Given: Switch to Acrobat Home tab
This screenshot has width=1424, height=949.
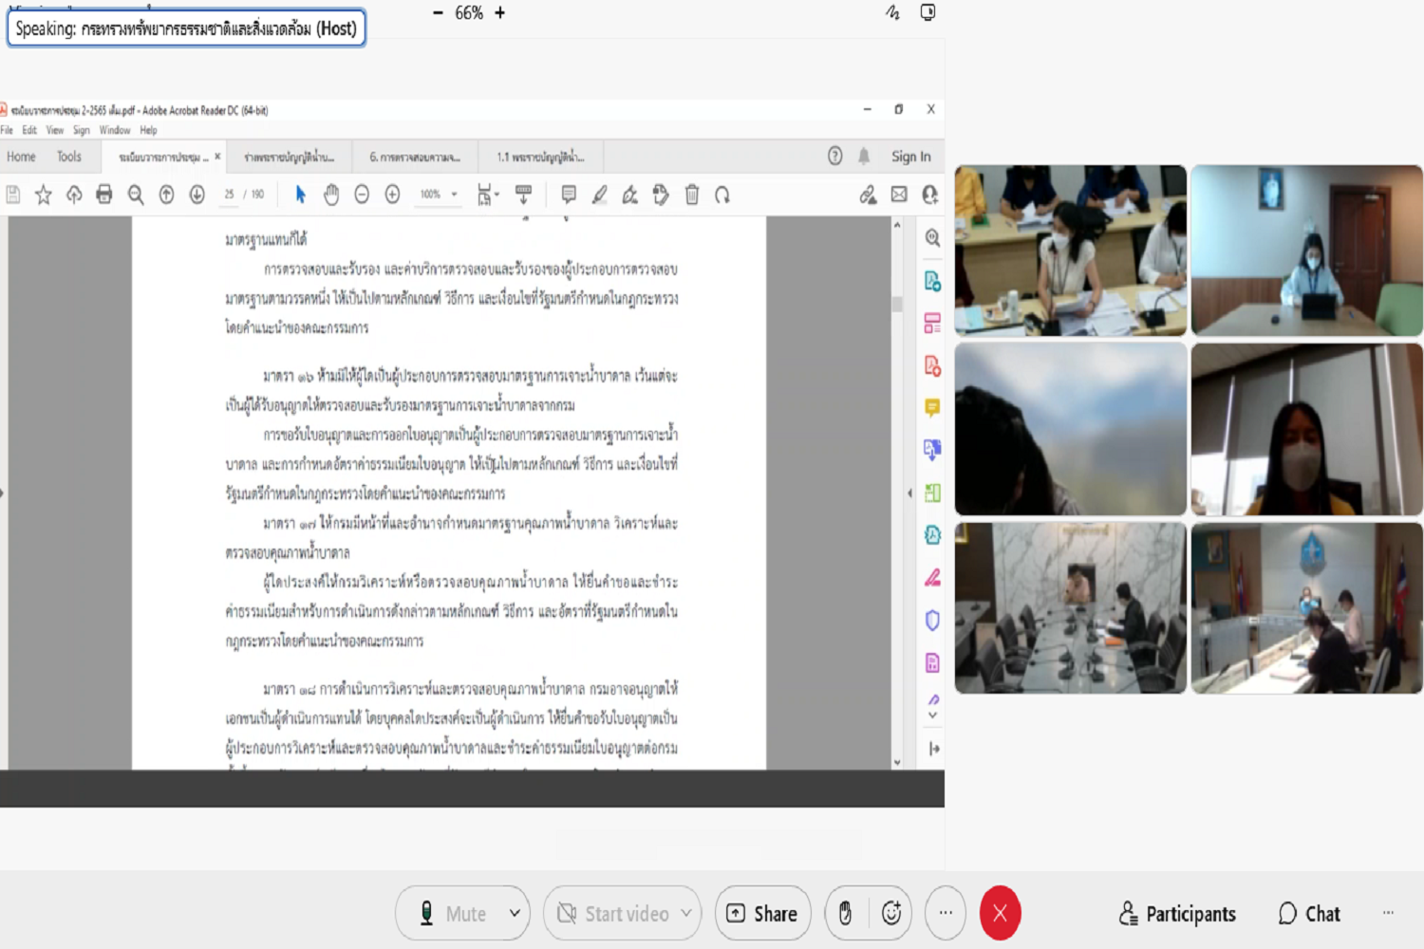Looking at the screenshot, I should point(21,157).
